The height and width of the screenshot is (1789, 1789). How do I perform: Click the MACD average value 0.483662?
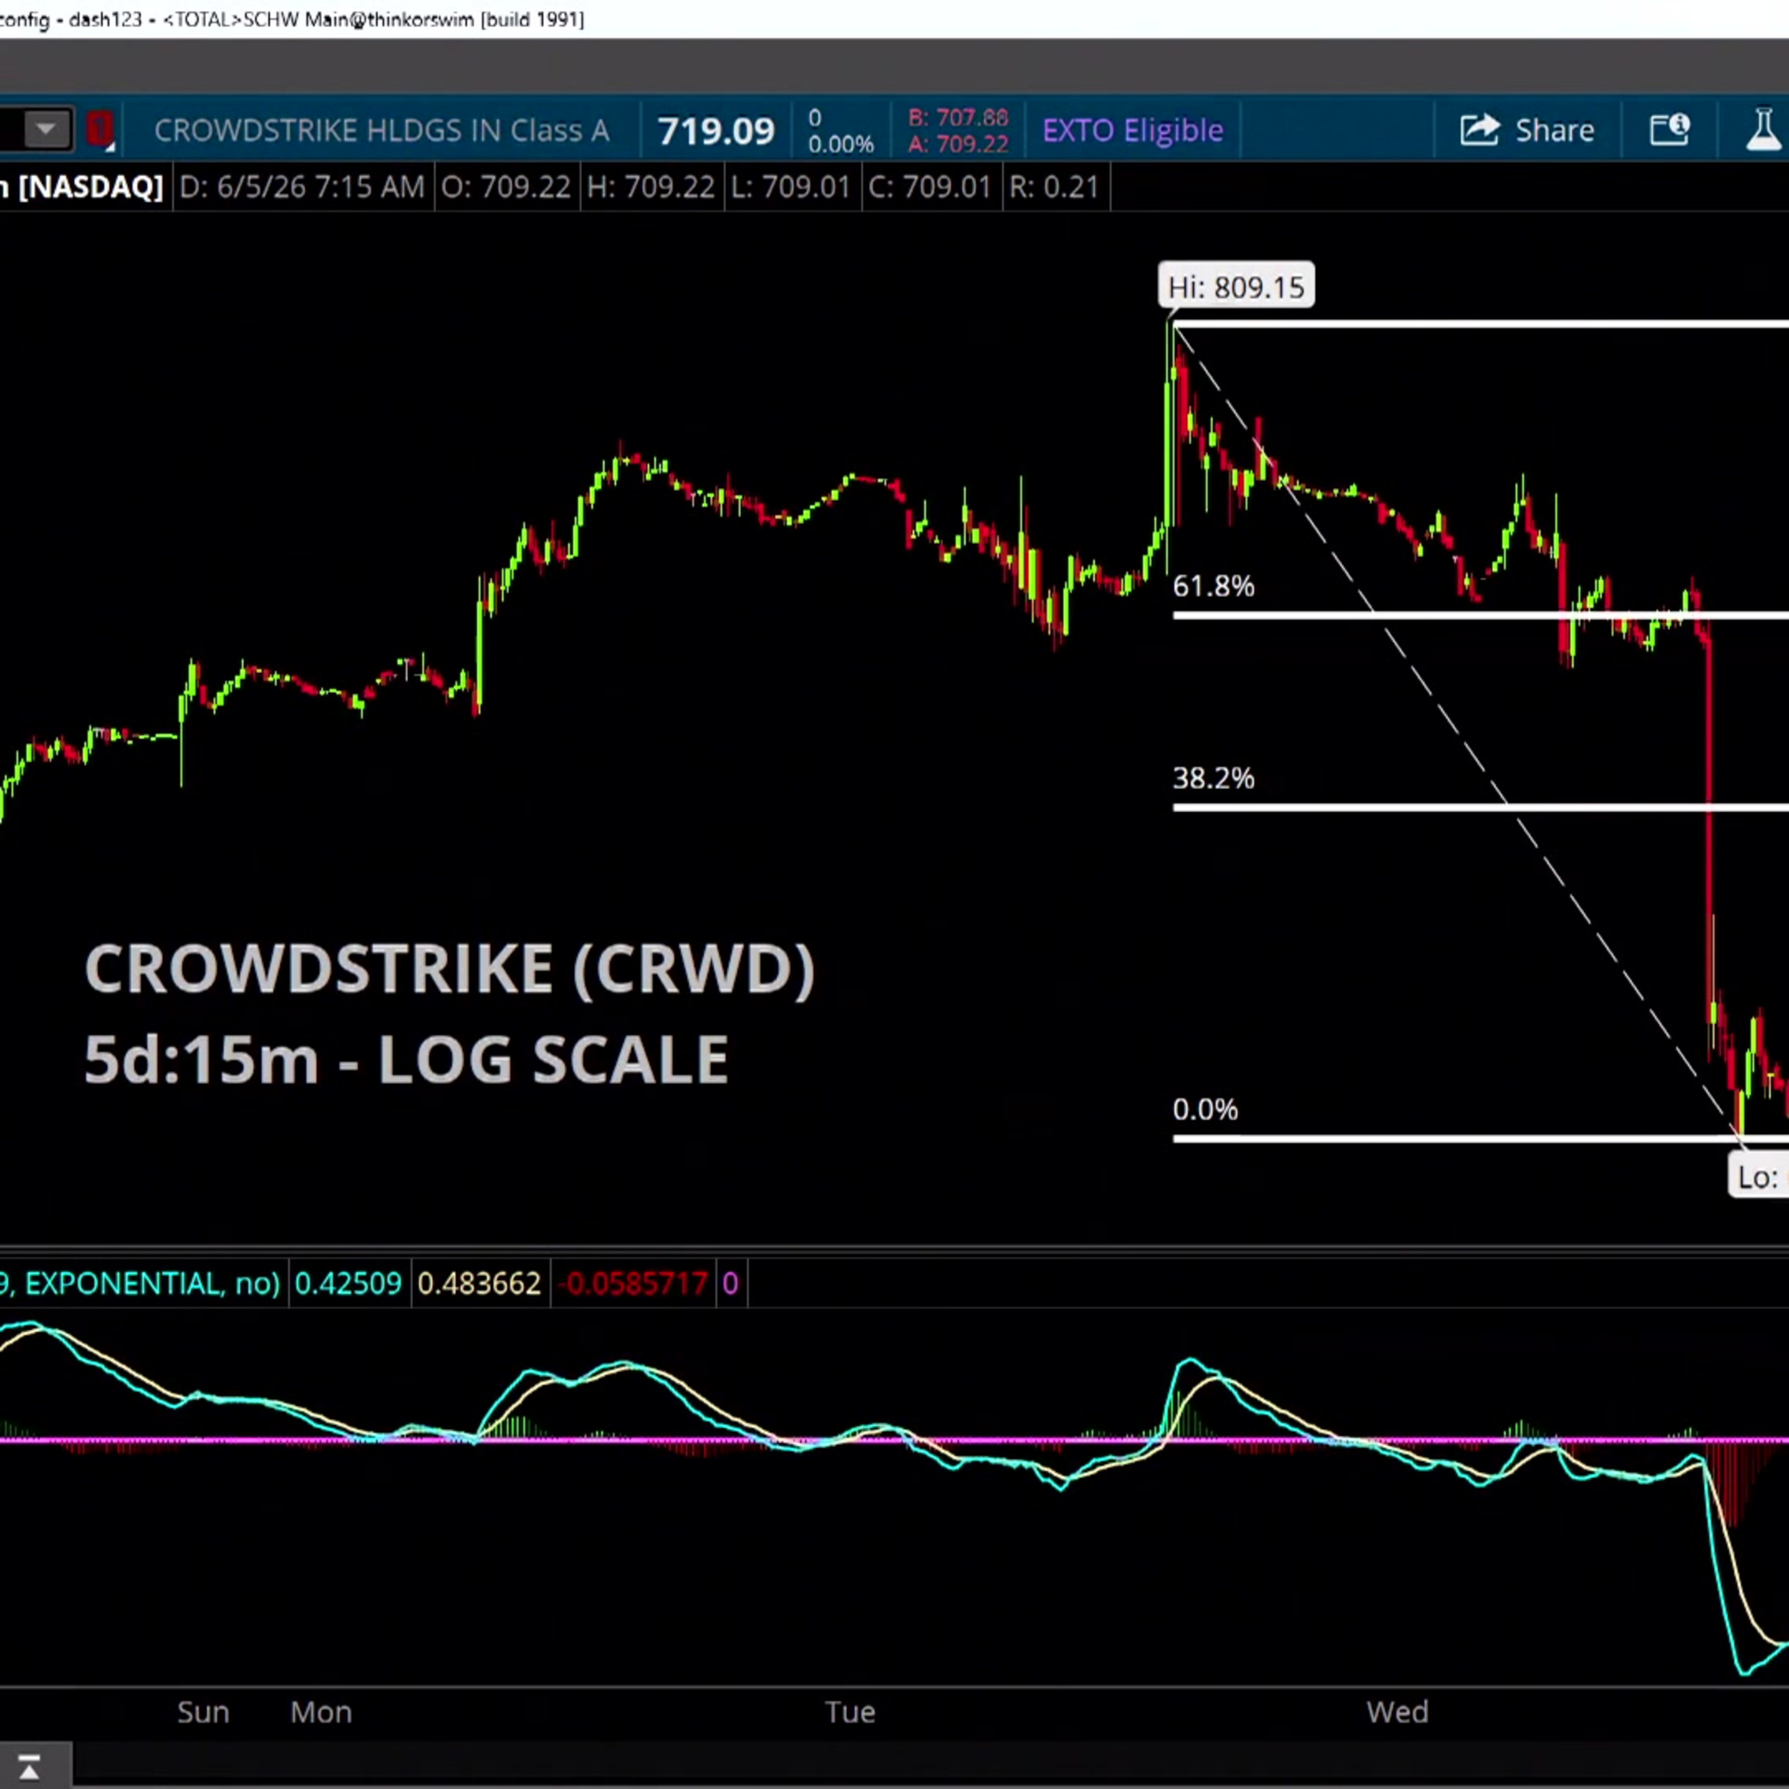pos(479,1283)
